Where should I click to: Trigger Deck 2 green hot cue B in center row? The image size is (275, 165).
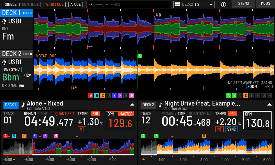(234, 96)
